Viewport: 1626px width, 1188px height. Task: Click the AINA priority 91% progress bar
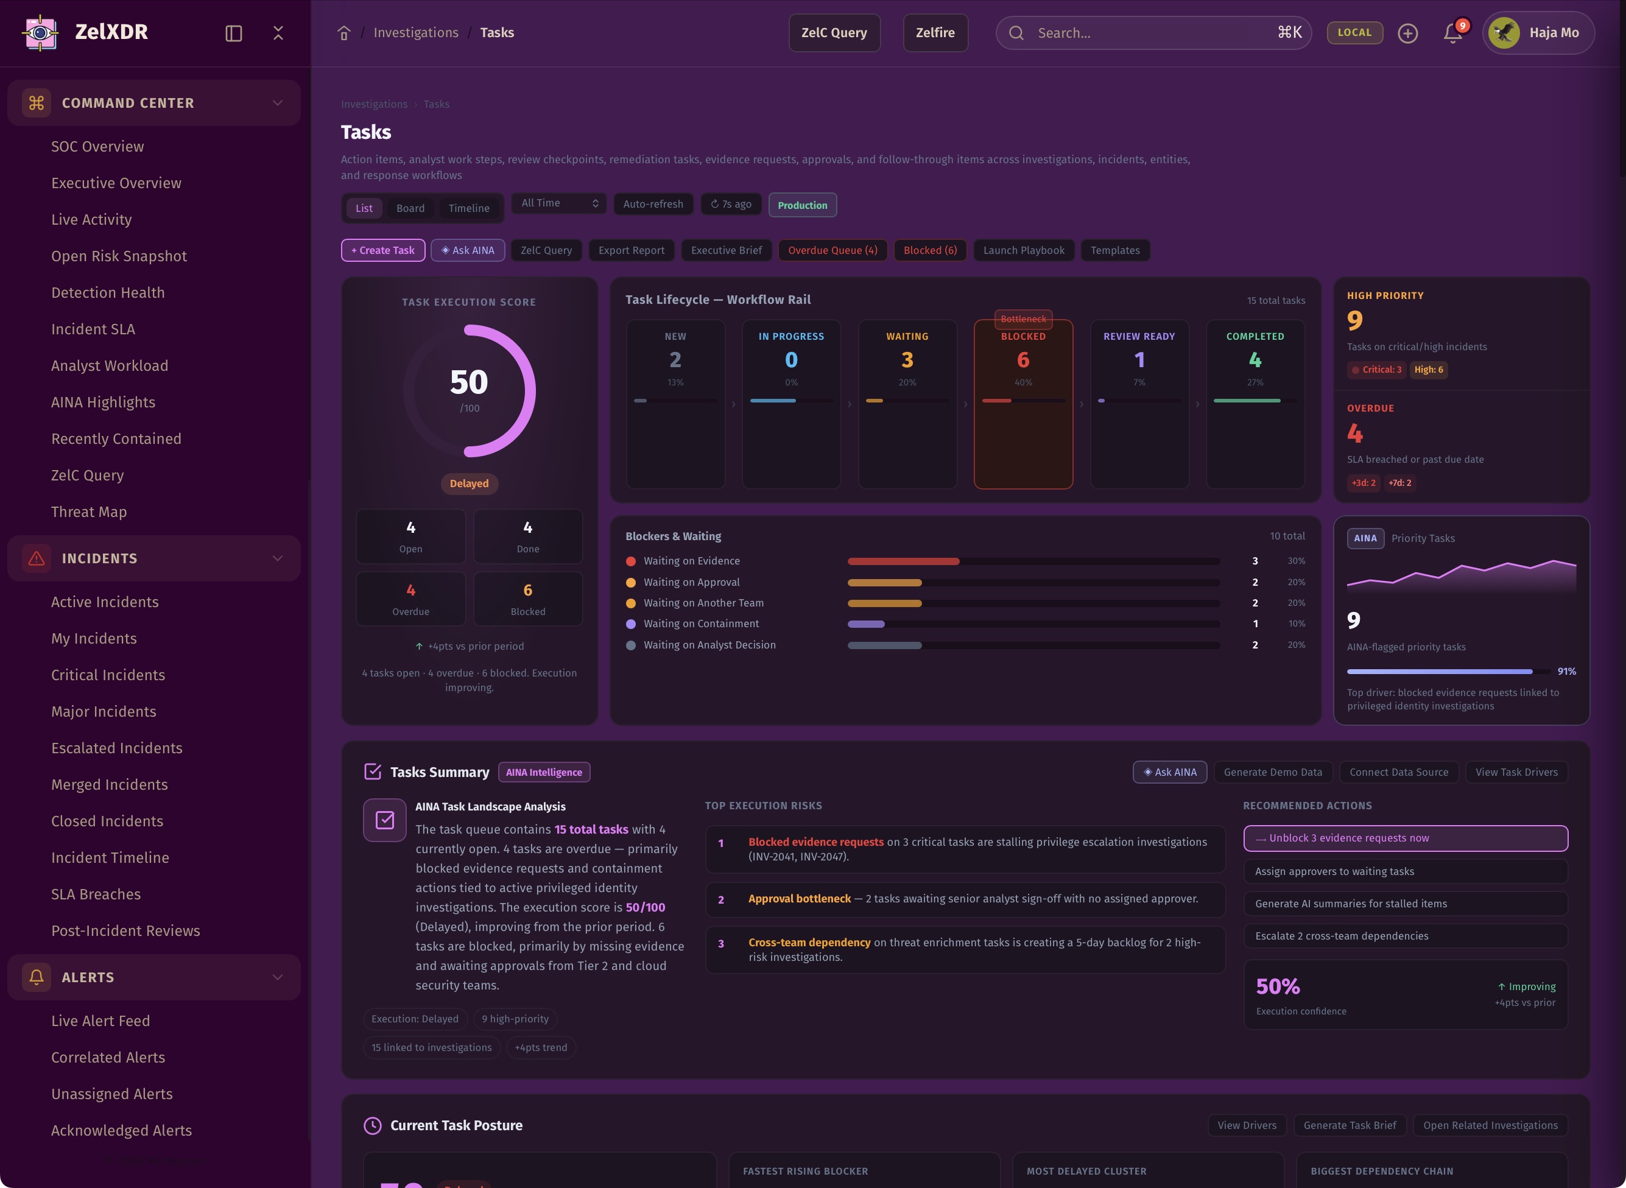click(1439, 672)
